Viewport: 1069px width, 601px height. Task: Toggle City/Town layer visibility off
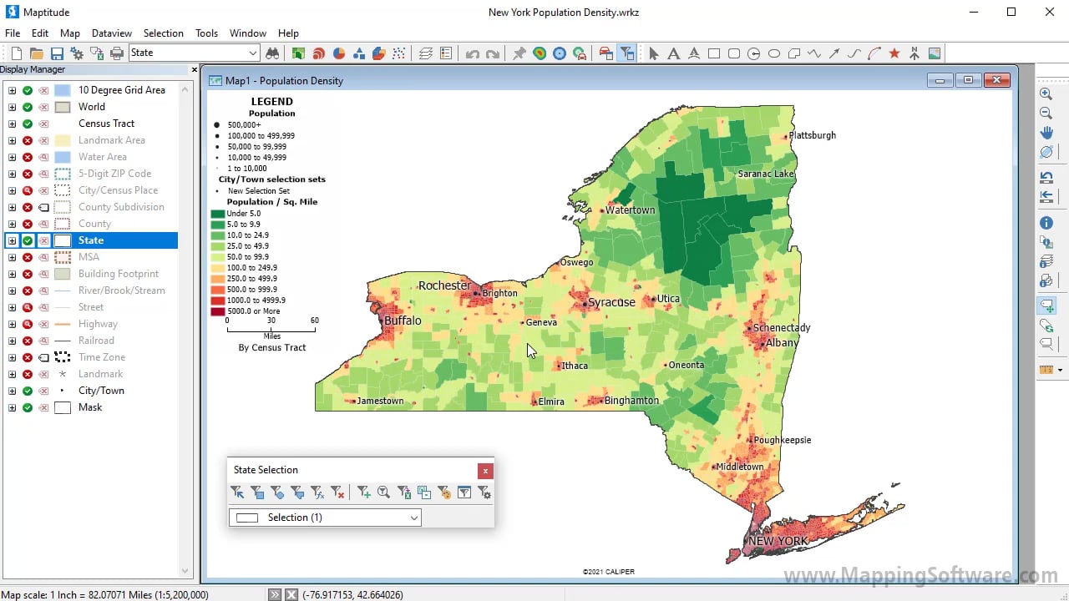pyautogui.click(x=28, y=391)
